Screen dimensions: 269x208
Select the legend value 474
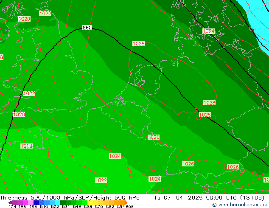tap(13, 206)
